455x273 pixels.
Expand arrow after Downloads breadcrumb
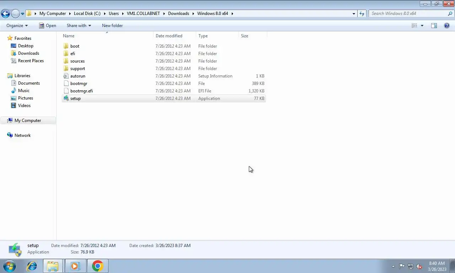tap(193, 14)
